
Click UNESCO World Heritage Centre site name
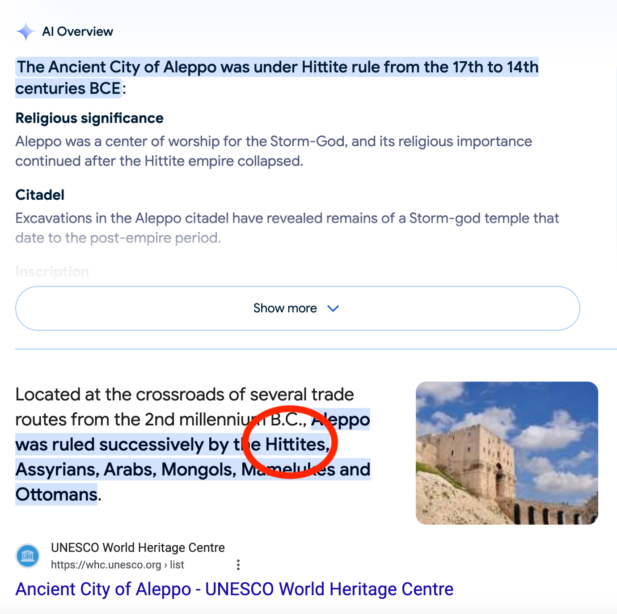point(138,547)
